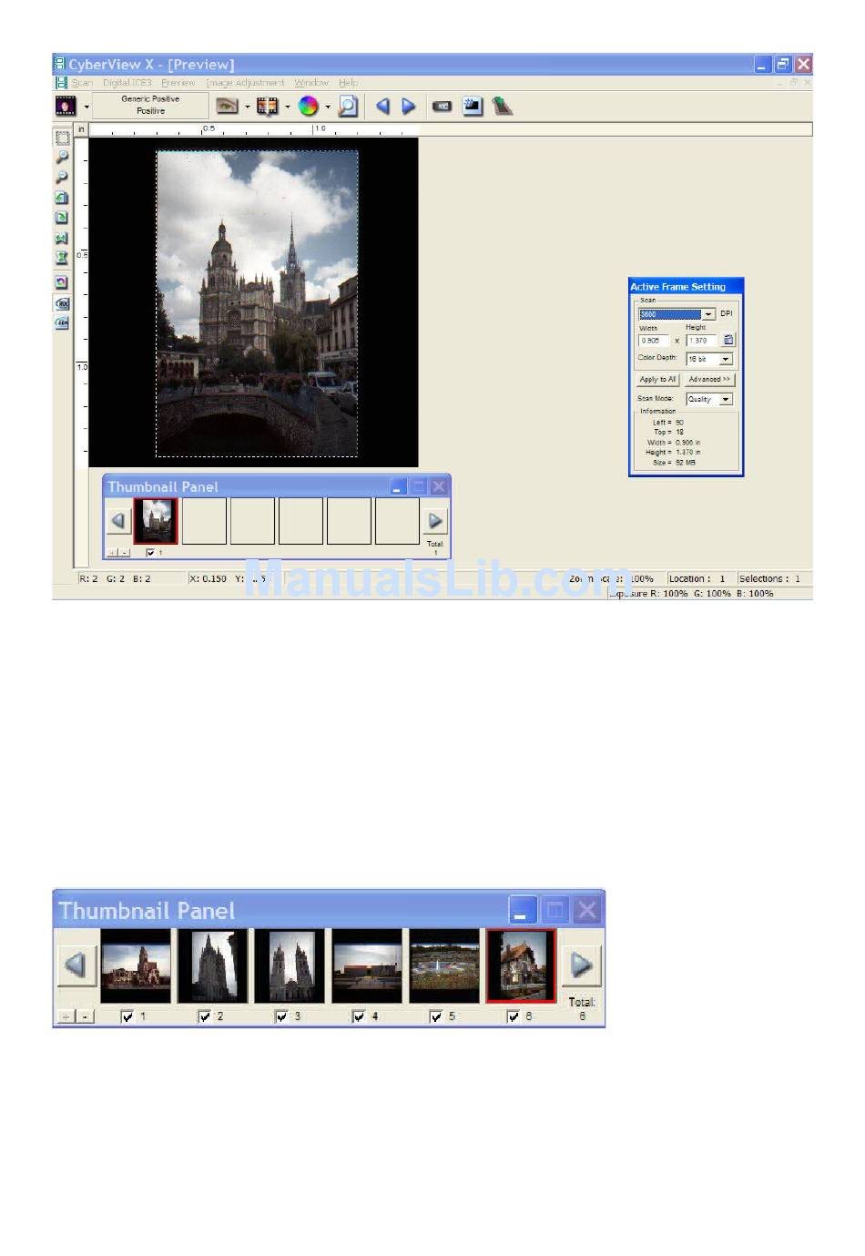Click the 'in' ruler unit button

[81, 129]
